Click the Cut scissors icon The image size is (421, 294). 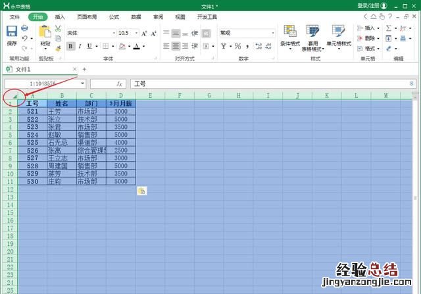pyautogui.click(x=58, y=29)
